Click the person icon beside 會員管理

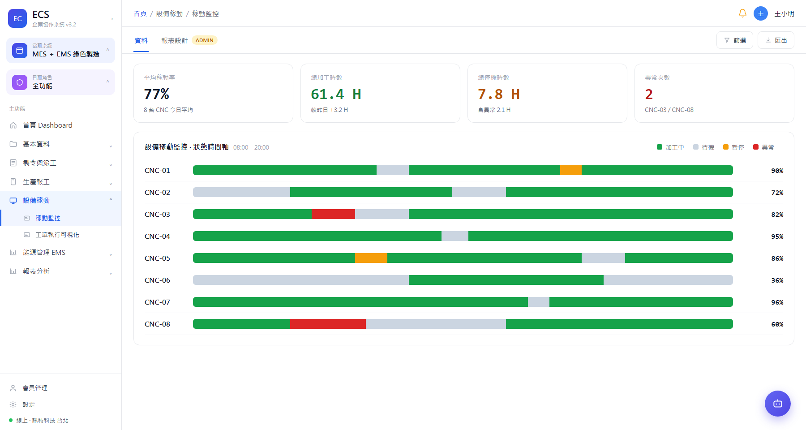click(13, 388)
